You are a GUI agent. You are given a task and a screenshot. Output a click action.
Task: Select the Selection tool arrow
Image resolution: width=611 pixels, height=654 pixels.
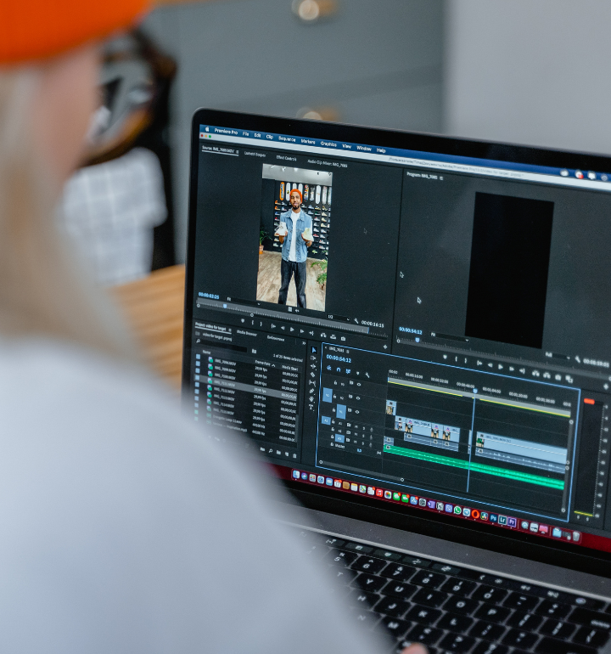[x=313, y=350]
